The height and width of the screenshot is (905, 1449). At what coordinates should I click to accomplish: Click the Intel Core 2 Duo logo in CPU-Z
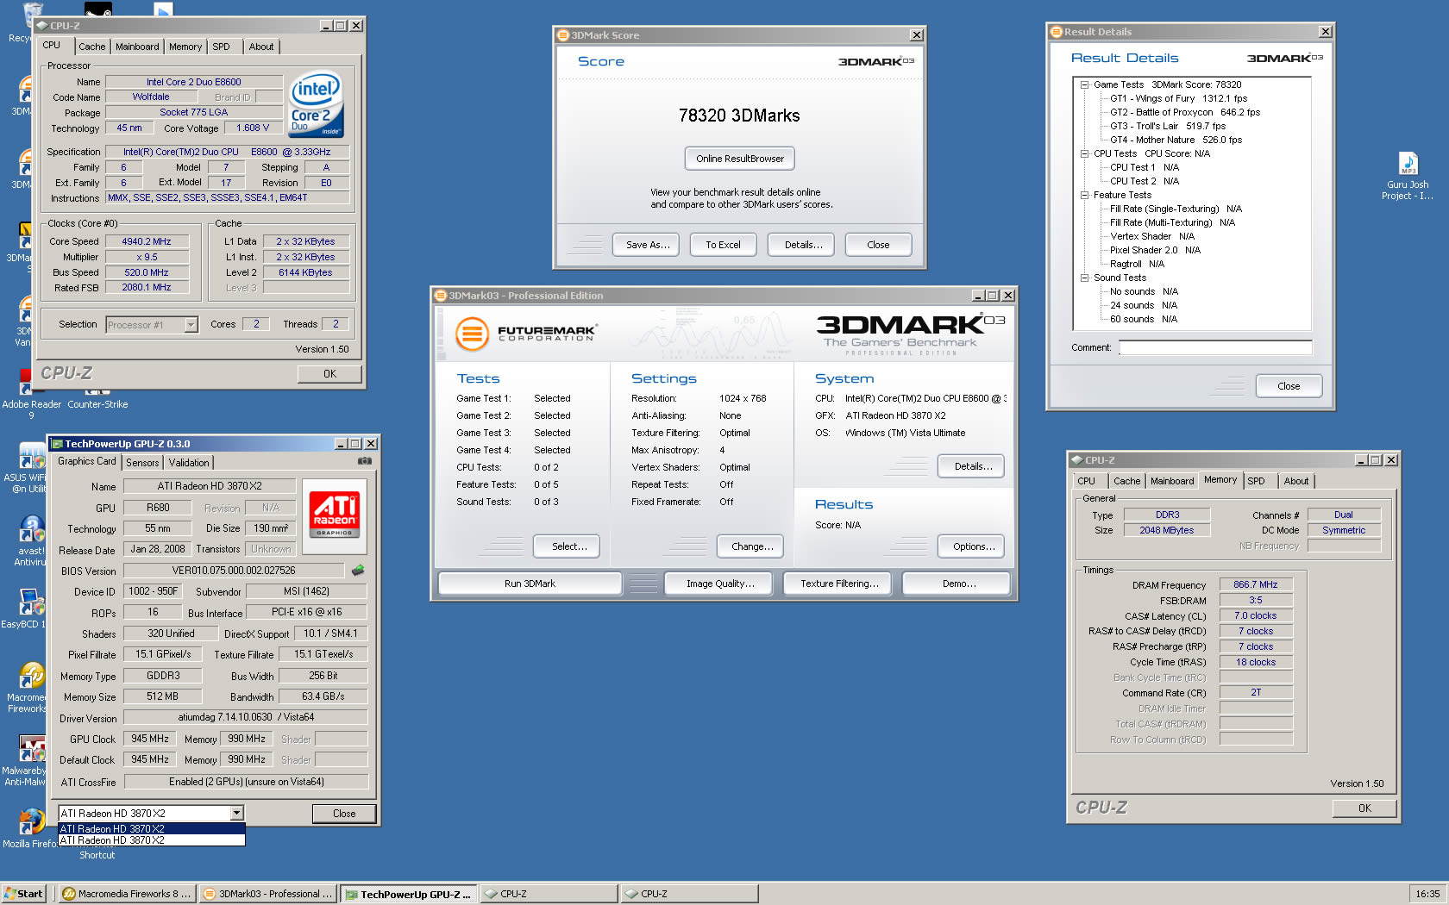pyautogui.click(x=317, y=104)
